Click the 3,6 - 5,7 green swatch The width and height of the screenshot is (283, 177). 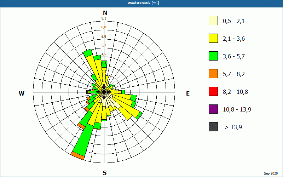[x=213, y=56]
